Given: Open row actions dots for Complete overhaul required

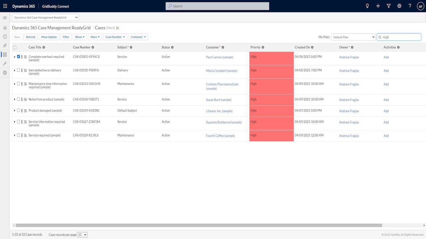Looking at the screenshot, I should point(22,57).
